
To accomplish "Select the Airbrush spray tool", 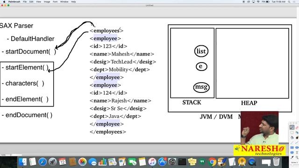I will point(297,133).
